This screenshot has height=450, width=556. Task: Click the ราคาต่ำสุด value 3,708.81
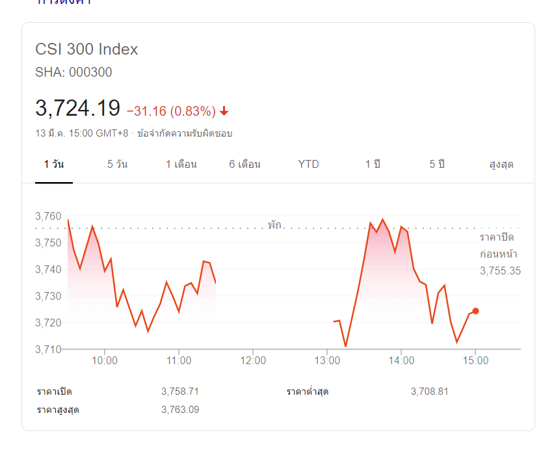(x=430, y=391)
